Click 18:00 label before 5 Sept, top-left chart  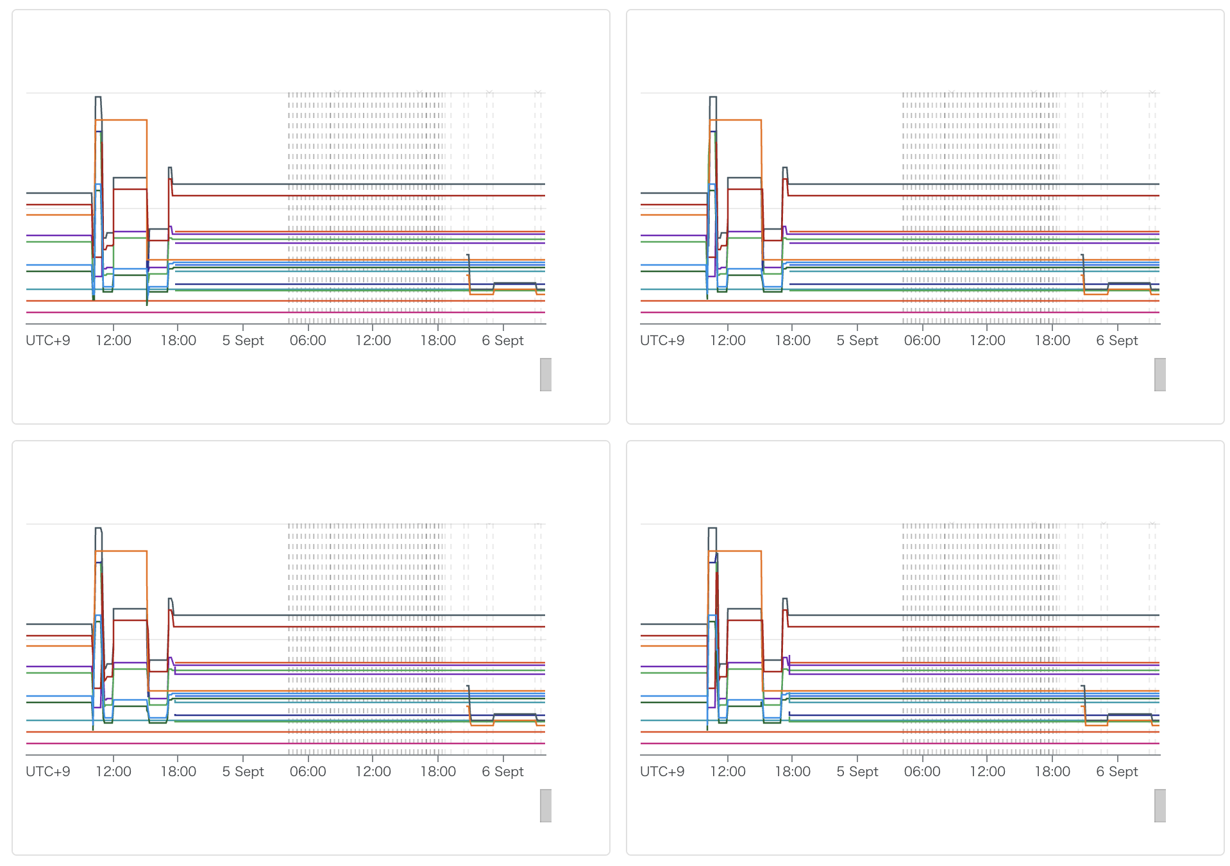(x=178, y=341)
